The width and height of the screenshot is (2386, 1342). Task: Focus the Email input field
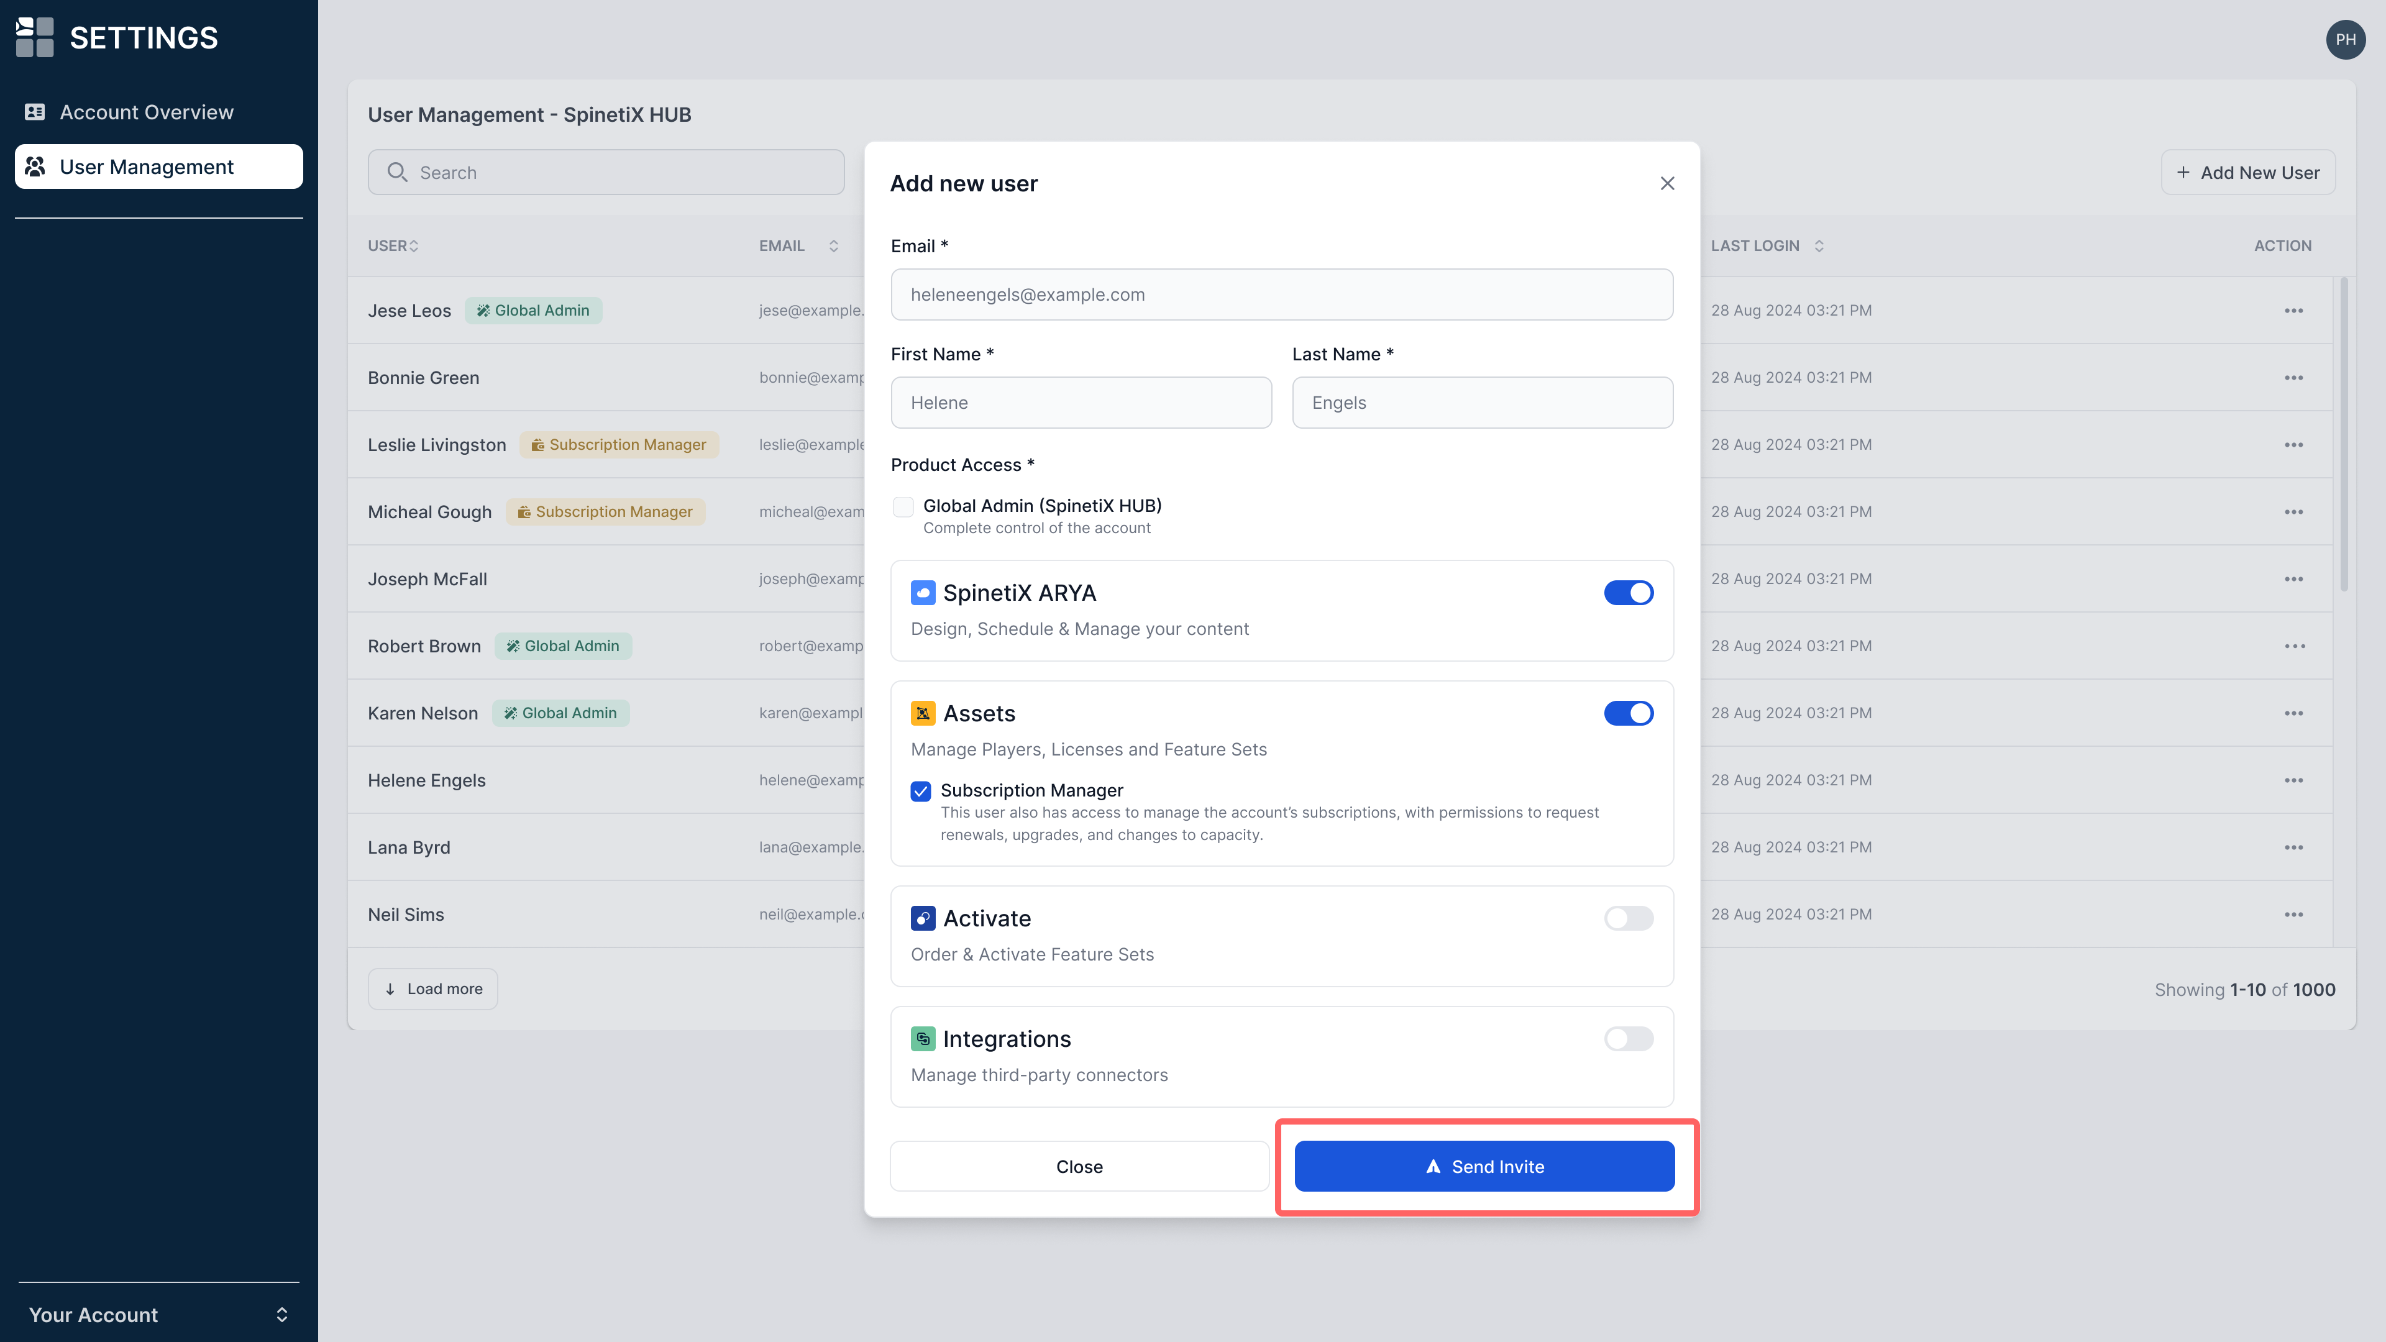pyautogui.click(x=1282, y=294)
